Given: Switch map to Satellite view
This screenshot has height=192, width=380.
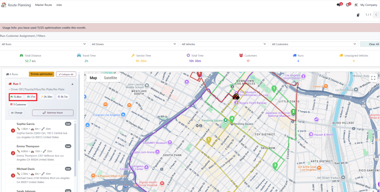Looking at the screenshot, I should (110, 78).
